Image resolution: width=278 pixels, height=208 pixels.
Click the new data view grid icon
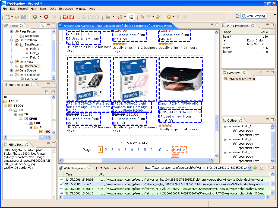[142, 17]
